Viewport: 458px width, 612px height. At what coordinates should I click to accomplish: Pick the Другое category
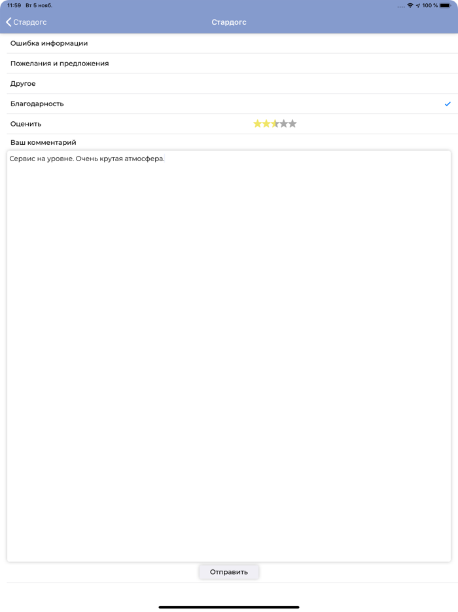[x=23, y=84]
